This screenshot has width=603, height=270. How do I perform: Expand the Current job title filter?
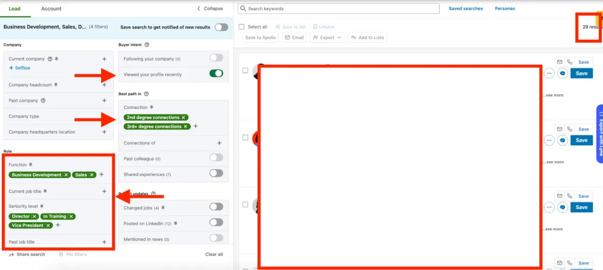(x=104, y=191)
